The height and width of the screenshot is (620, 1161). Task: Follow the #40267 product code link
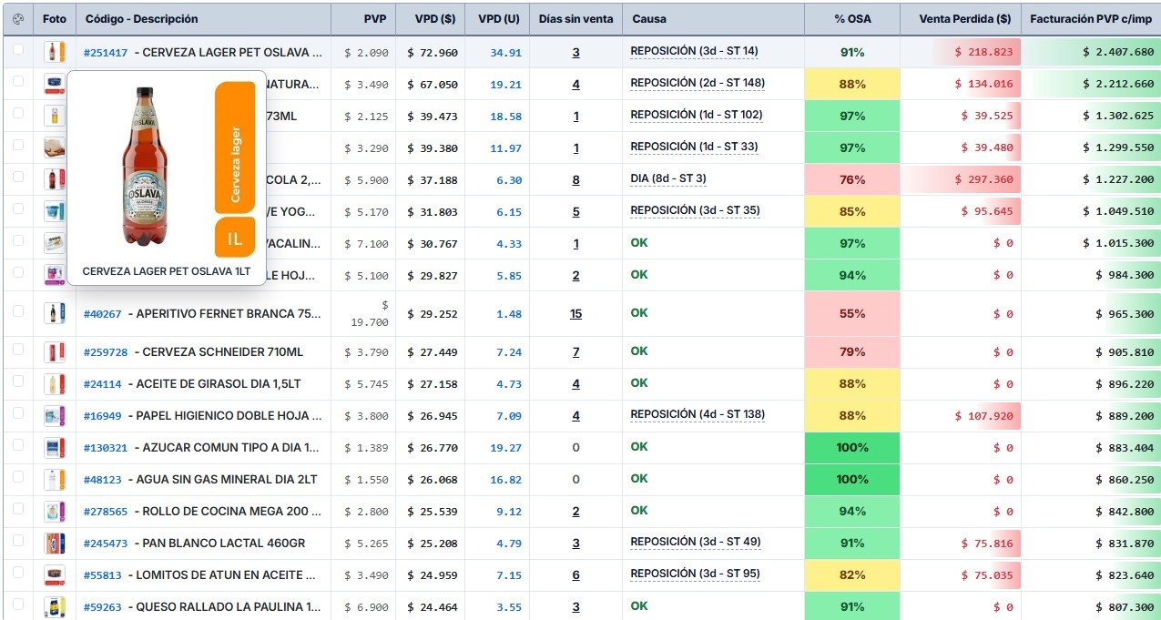click(102, 314)
